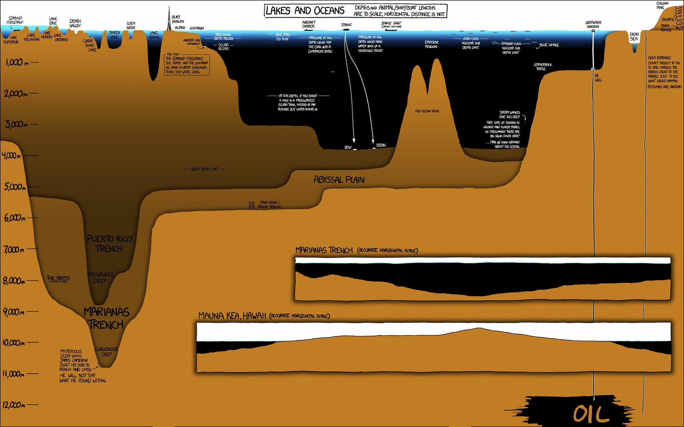
Task: Click the David Bowie and Freddie Mercury figures
Action: pos(252,204)
